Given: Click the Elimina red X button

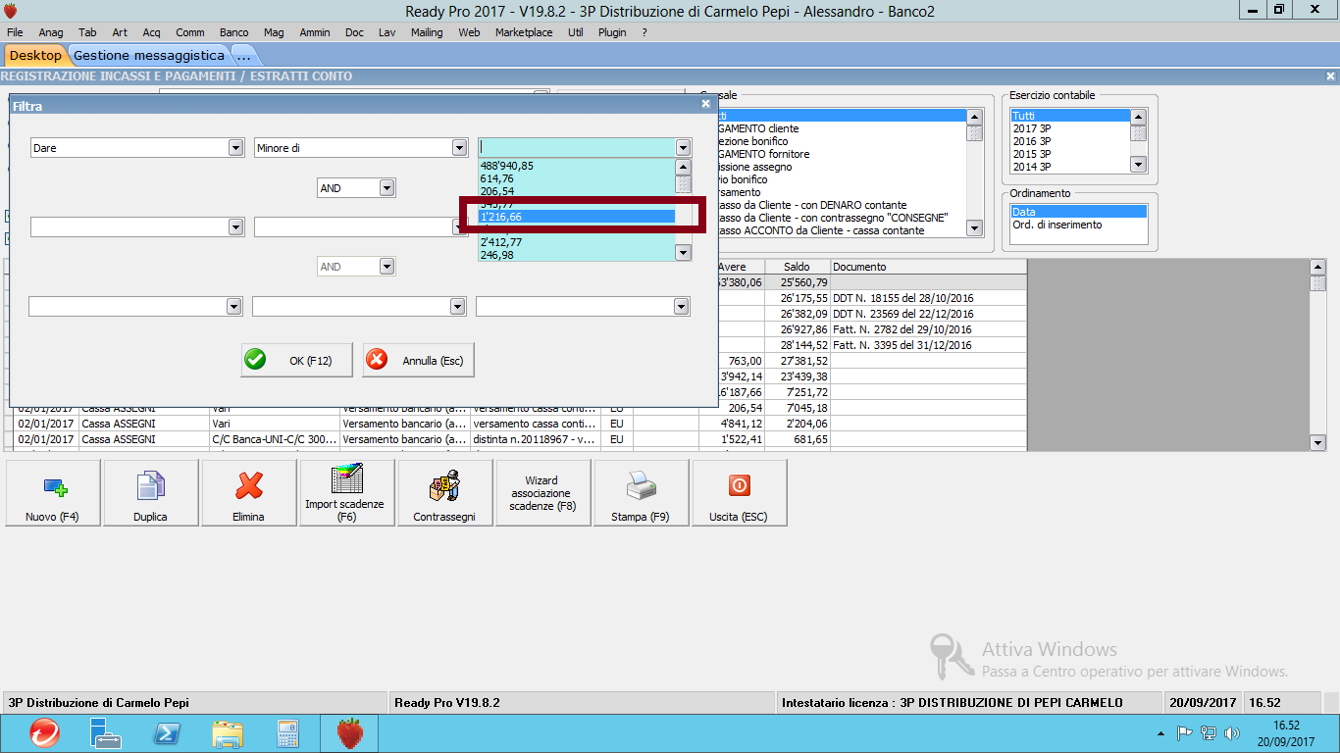Looking at the screenshot, I should pyautogui.click(x=249, y=493).
